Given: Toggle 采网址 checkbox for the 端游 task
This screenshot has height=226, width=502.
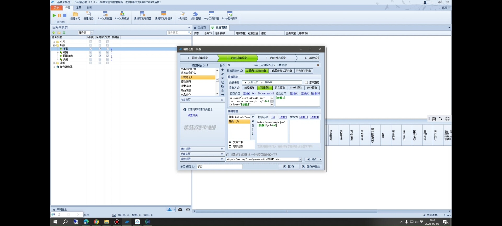Looking at the screenshot, I should (91, 53).
